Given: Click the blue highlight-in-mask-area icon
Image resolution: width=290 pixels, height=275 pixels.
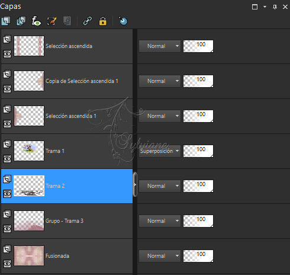Looking at the screenshot, I should click(123, 21).
